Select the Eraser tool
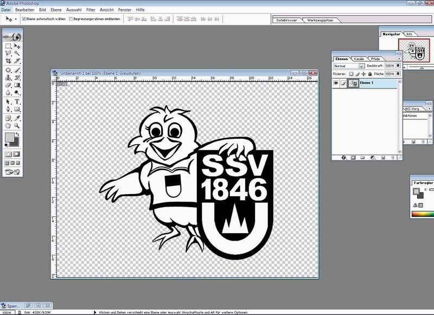 (x=8, y=85)
